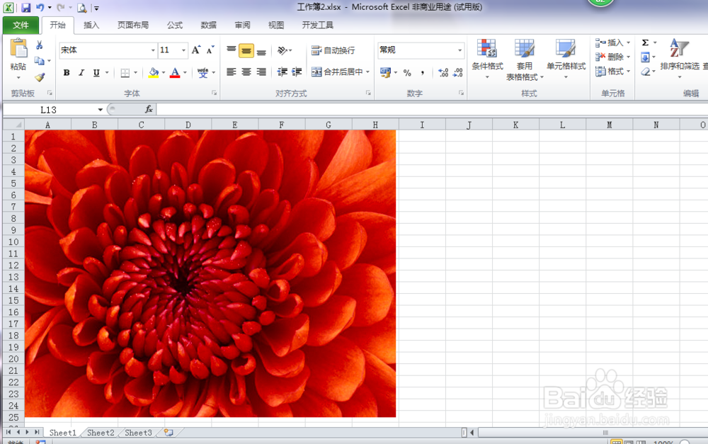
Task: Increase font size with large A icon
Action: (196, 50)
